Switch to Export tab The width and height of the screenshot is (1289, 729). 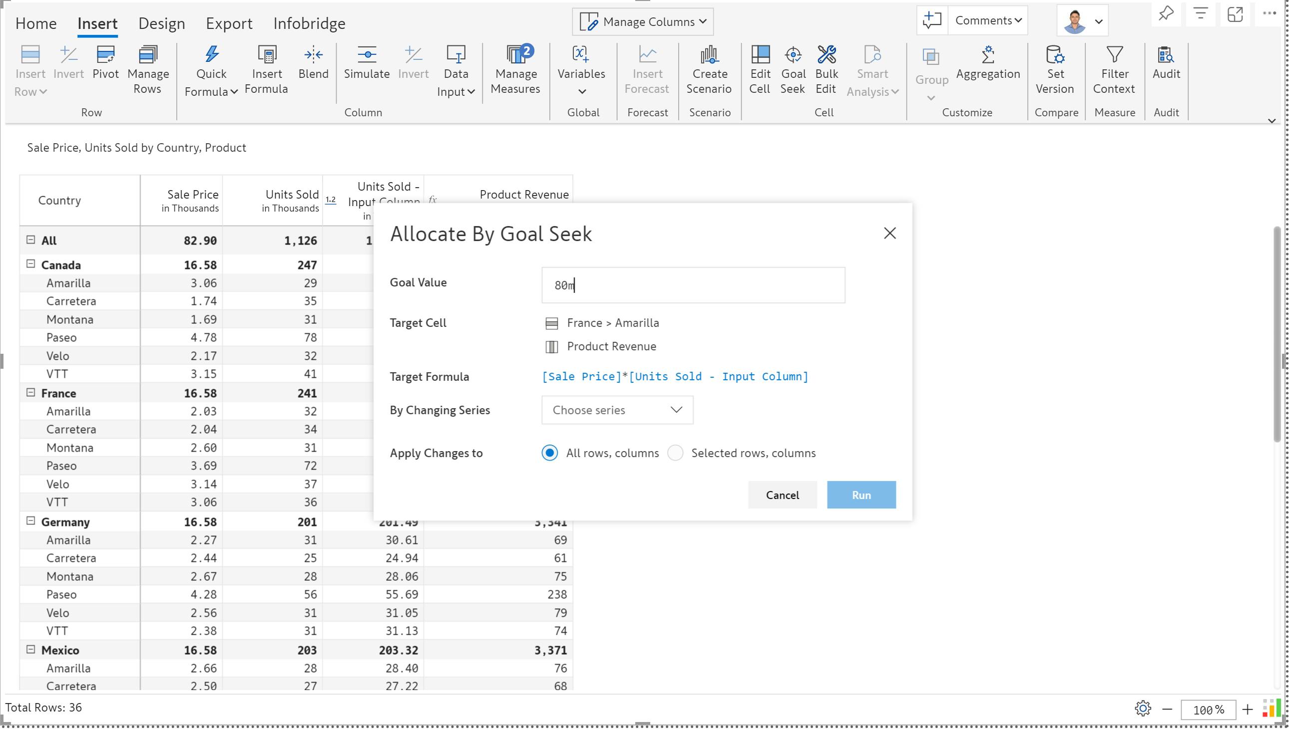(229, 23)
